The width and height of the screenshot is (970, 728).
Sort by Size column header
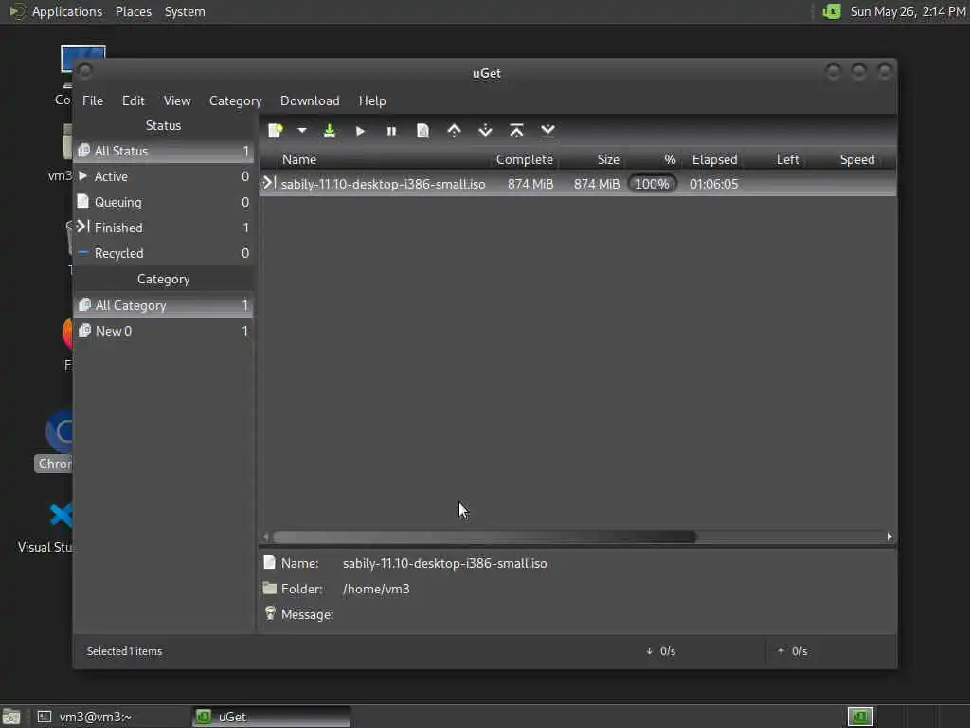pyautogui.click(x=594, y=159)
